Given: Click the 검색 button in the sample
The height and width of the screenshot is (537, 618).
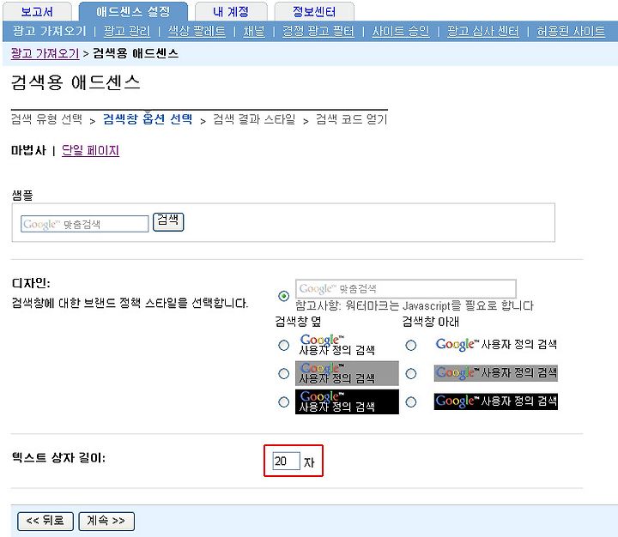Looking at the screenshot, I should pos(168,222).
